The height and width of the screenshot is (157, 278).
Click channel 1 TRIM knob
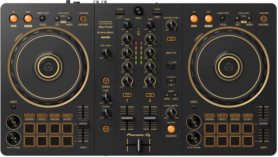coord(127,25)
